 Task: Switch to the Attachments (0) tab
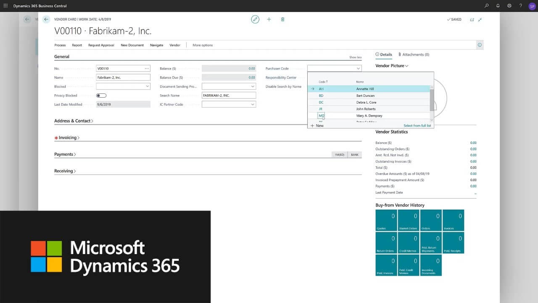click(x=414, y=54)
